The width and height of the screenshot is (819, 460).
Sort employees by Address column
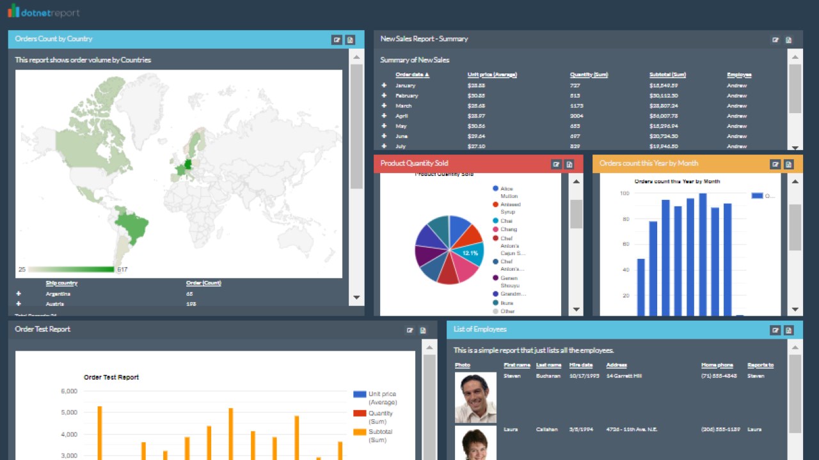pos(616,365)
